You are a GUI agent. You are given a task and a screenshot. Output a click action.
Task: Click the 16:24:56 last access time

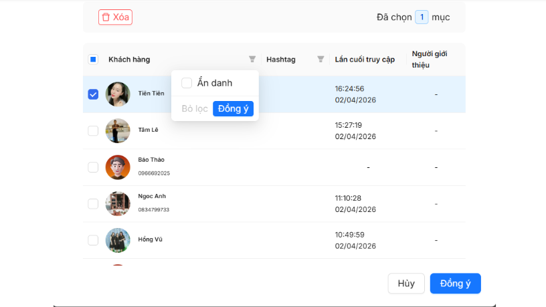(349, 89)
